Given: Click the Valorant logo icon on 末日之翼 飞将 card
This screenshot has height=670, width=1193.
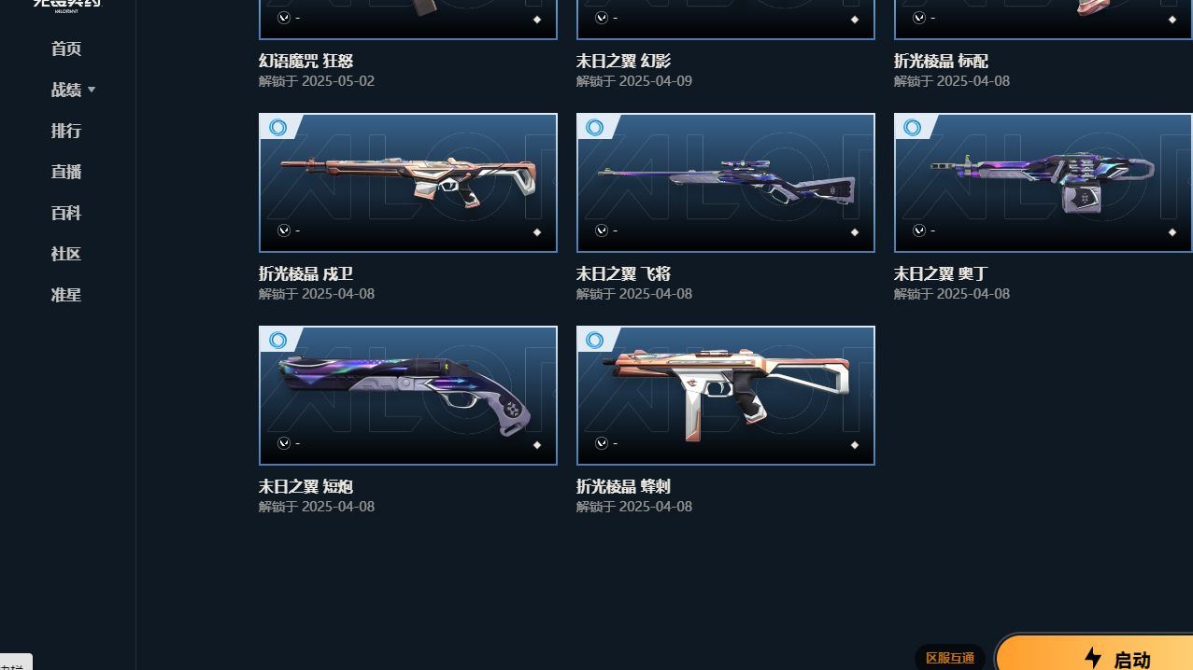Looking at the screenshot, I should tap(602, 230).
